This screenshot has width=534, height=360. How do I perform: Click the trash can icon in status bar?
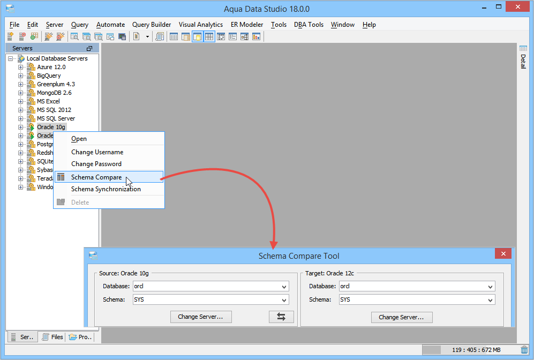click(x=524, y=350)
